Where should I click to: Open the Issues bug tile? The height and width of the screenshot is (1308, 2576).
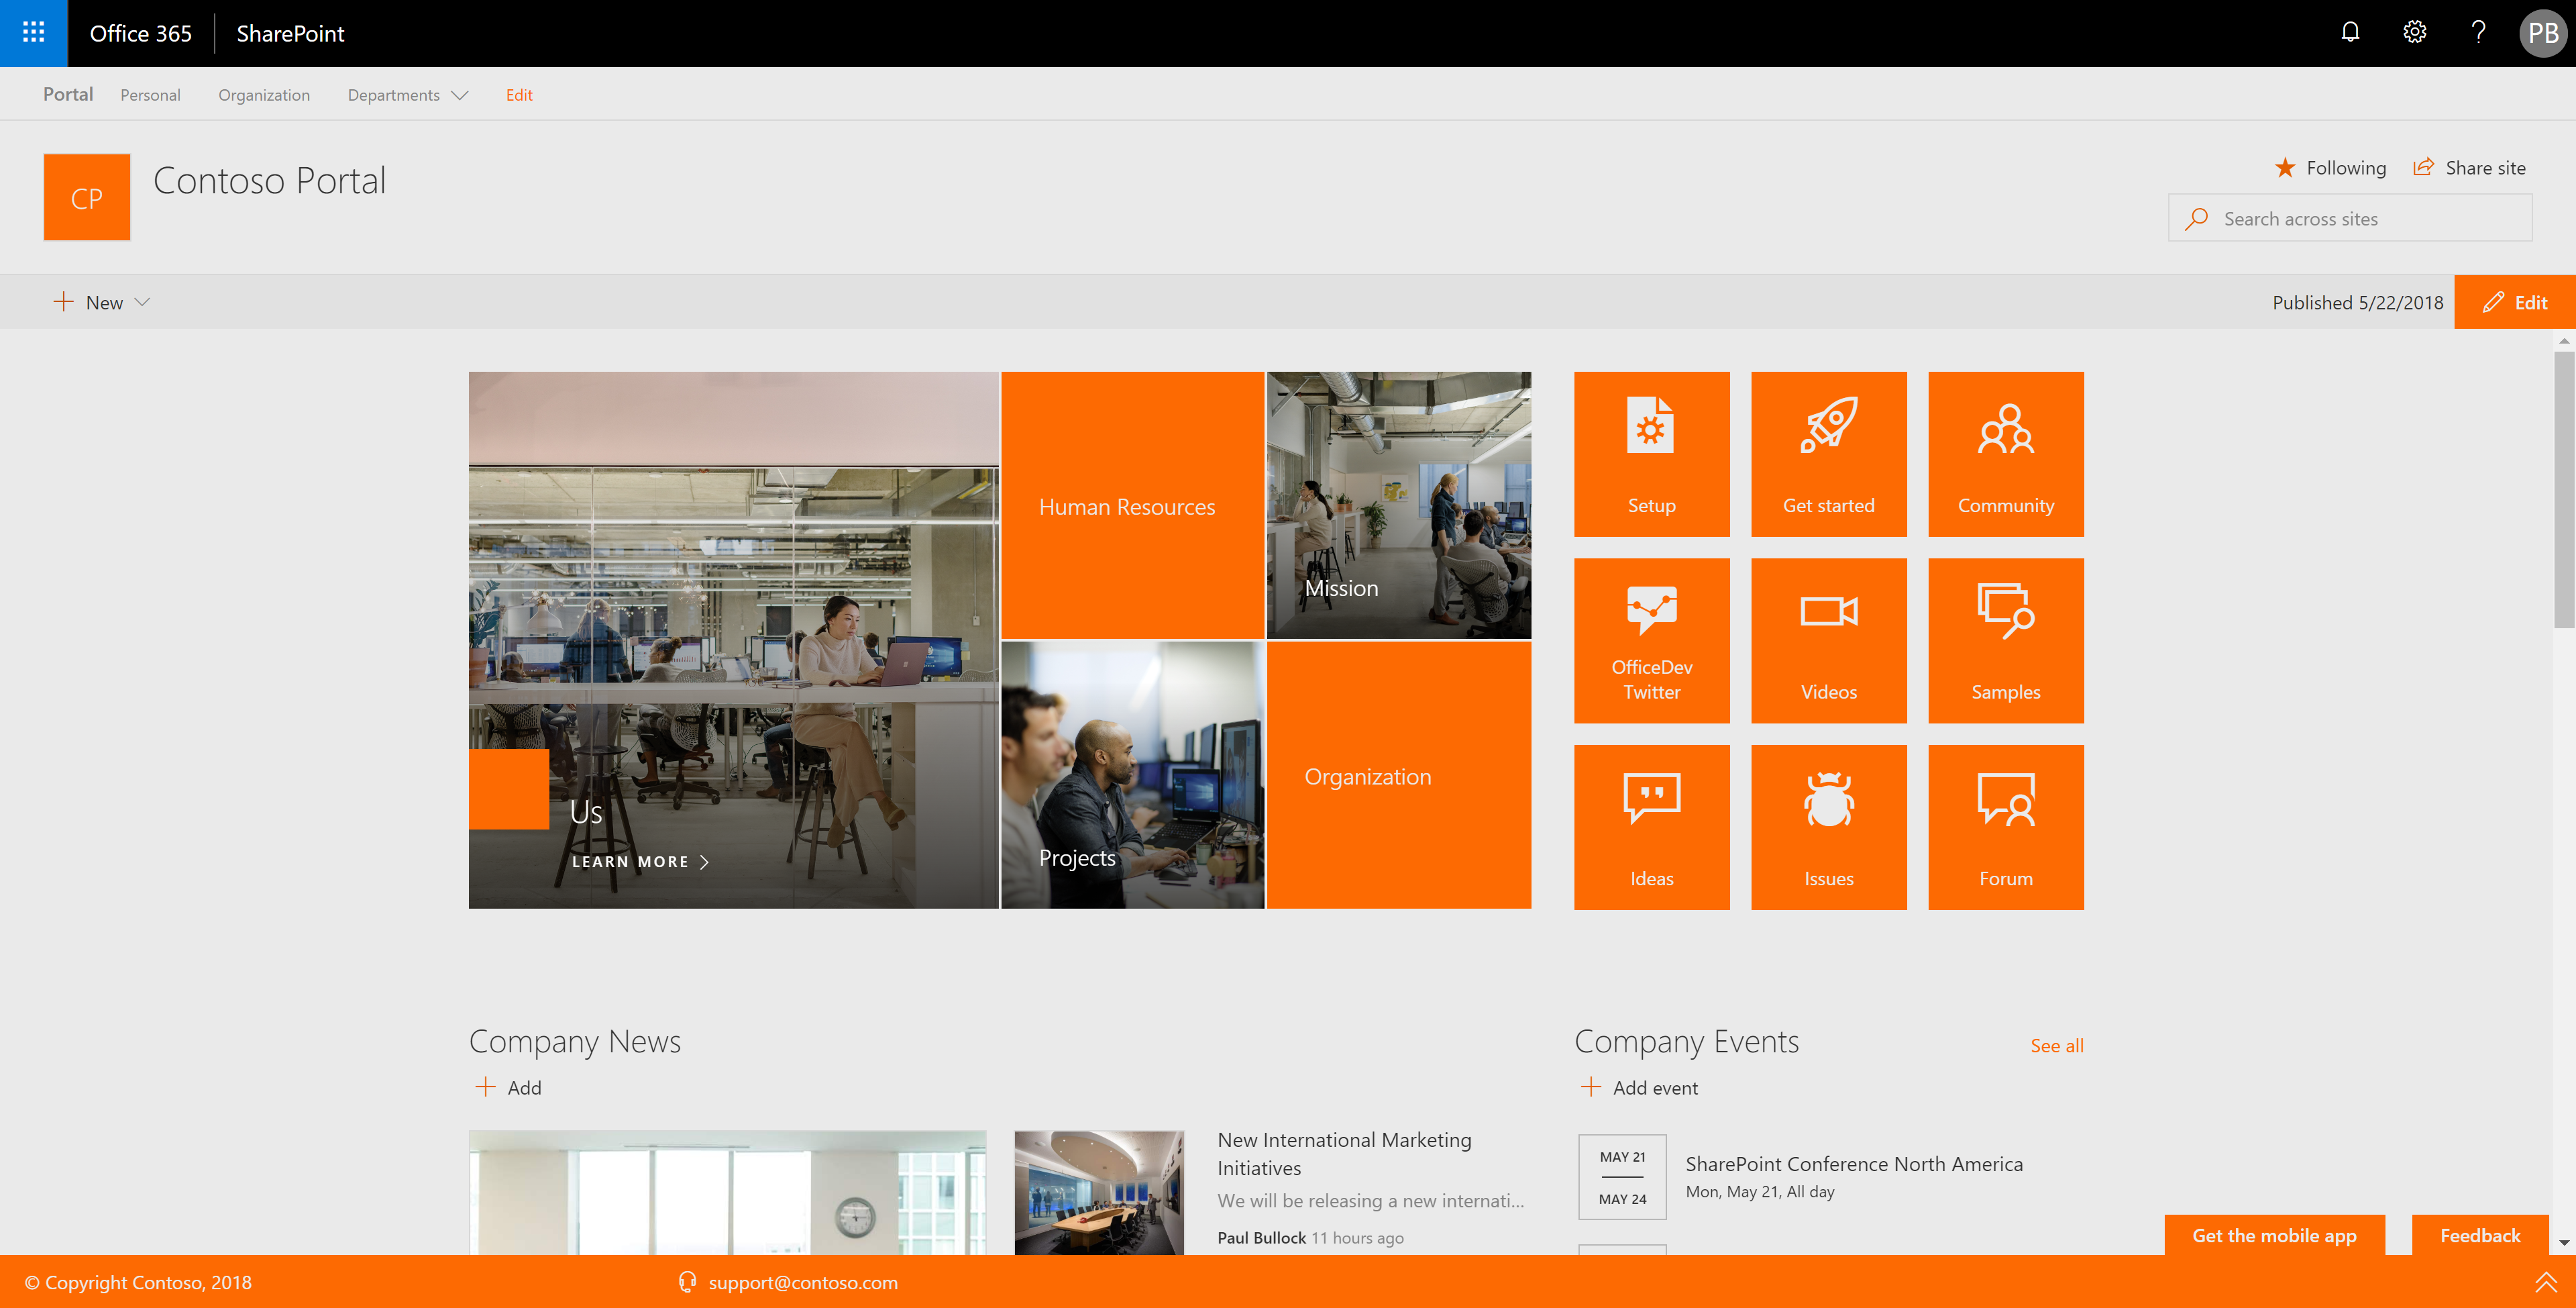[x=1828, y=827]
